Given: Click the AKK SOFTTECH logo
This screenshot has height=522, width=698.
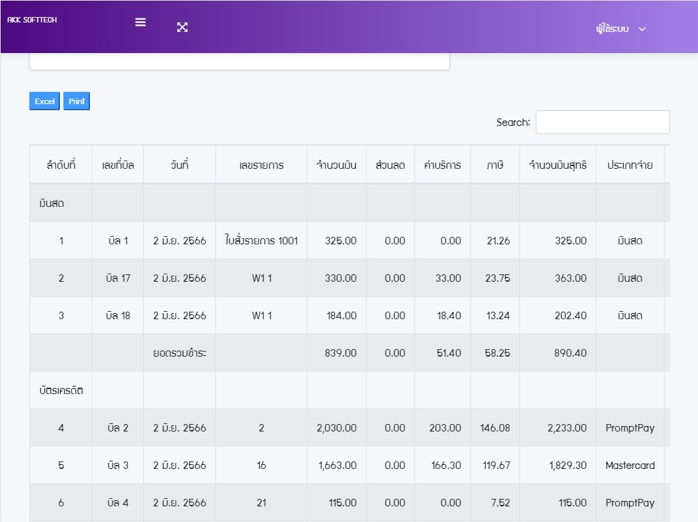Looking at the screenshot, I should (32, 20).
